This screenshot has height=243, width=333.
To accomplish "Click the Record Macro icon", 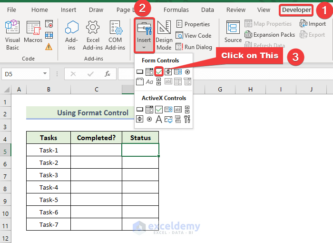I will [x=49, y=24].
